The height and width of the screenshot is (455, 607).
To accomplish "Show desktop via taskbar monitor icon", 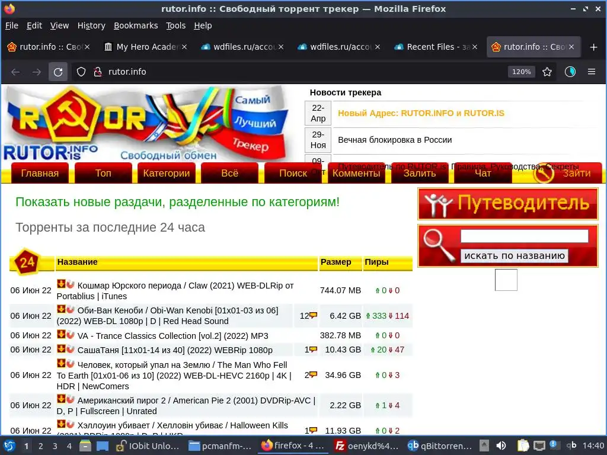I will [102, 446].
